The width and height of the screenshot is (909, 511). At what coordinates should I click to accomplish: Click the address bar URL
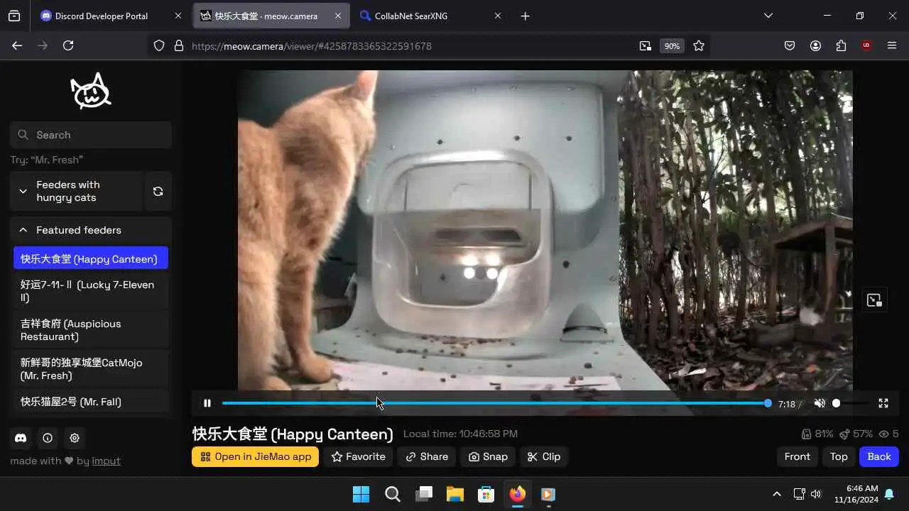(312, 45)
